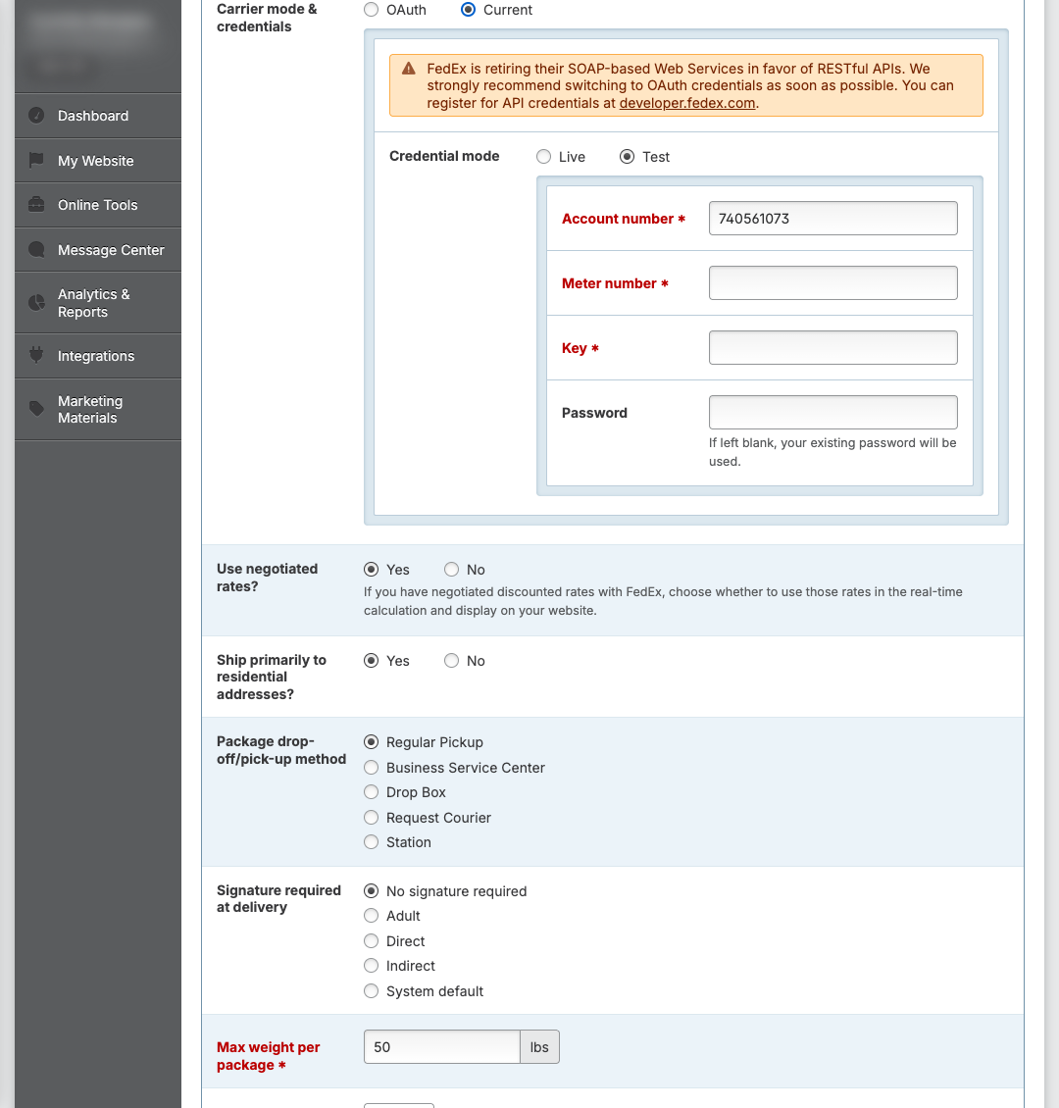Open Marketing Materials in the sidebar
Screen dimensions: 1059x1108
(x=98, y=409)
